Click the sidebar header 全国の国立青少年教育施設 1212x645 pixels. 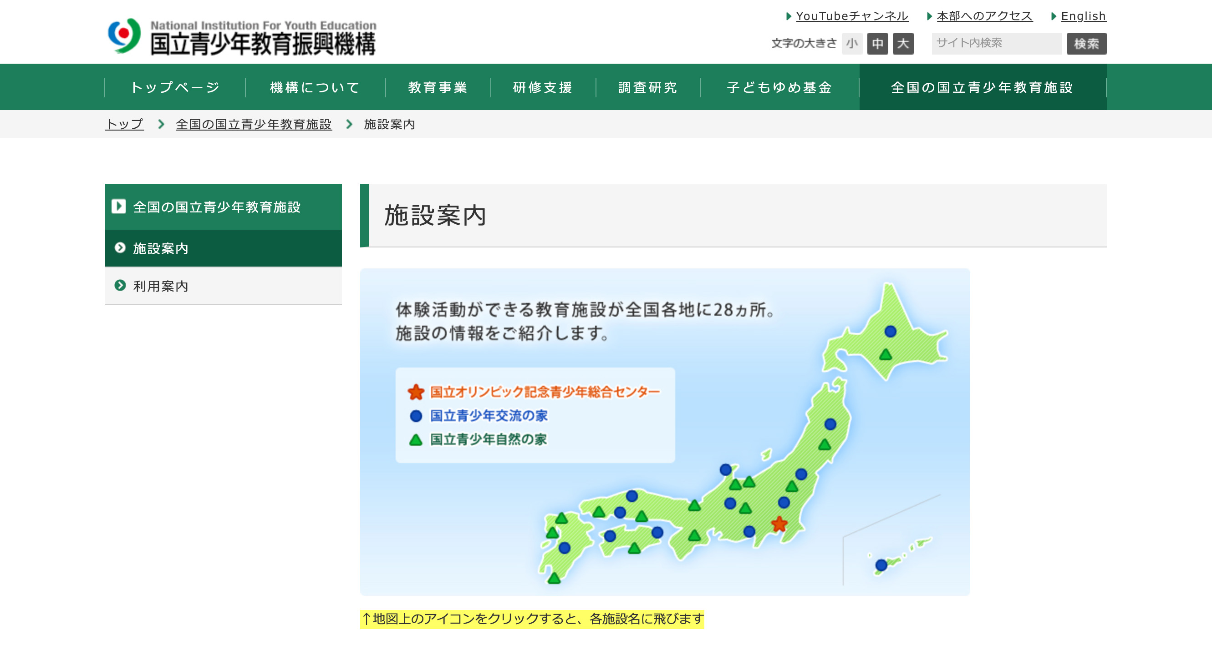pyautogui.click(x=224, y=207)
